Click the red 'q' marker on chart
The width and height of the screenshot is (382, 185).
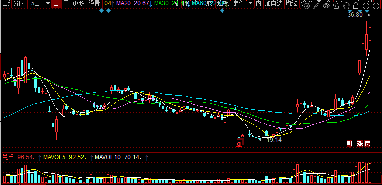click(x=239, y=143)
